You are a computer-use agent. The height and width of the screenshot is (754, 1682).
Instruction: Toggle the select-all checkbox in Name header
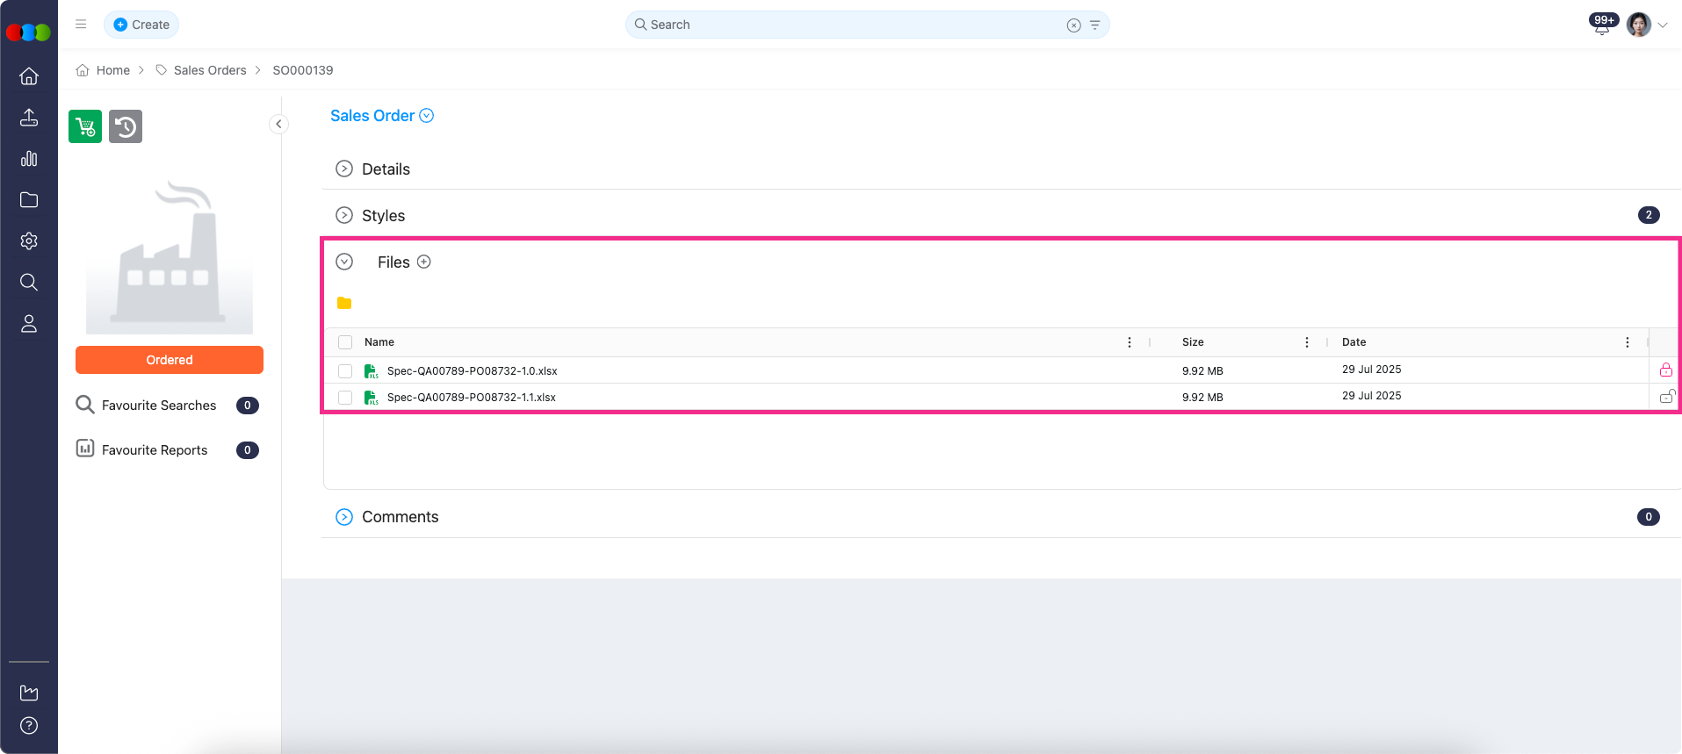click(345, 342)
